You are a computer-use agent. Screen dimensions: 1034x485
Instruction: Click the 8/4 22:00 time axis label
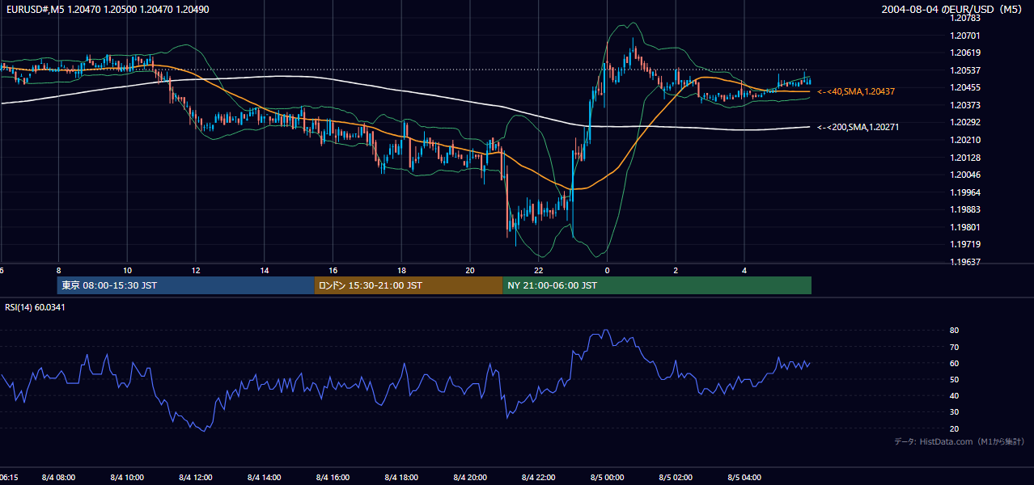click(539, 477)
